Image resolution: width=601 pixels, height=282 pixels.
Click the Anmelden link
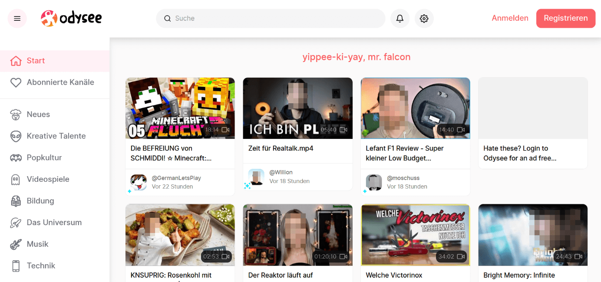(x=510, y=18)
